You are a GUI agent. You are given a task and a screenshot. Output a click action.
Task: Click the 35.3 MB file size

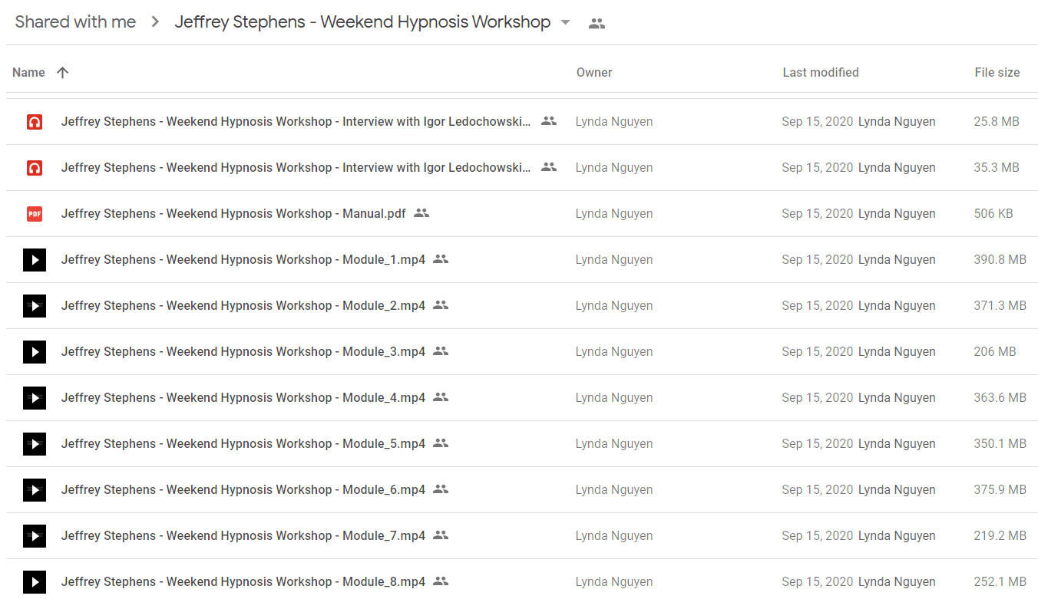pos(997,168)
